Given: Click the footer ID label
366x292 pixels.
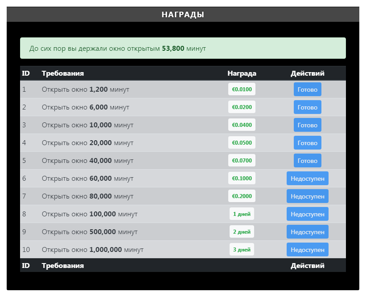Looking at the screenshot, I should [x=26, y=266].
